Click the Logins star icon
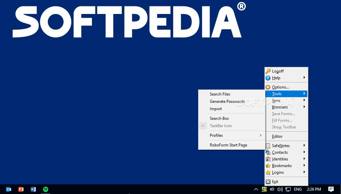 point(268,172)
